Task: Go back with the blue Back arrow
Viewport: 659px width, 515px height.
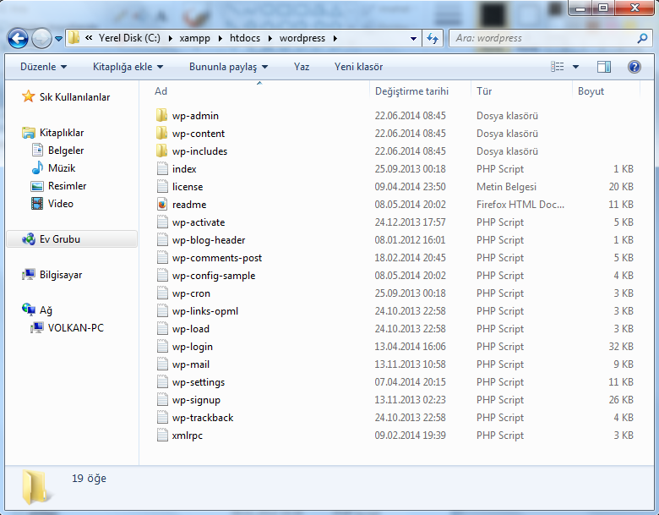Action: coord(18,39)
